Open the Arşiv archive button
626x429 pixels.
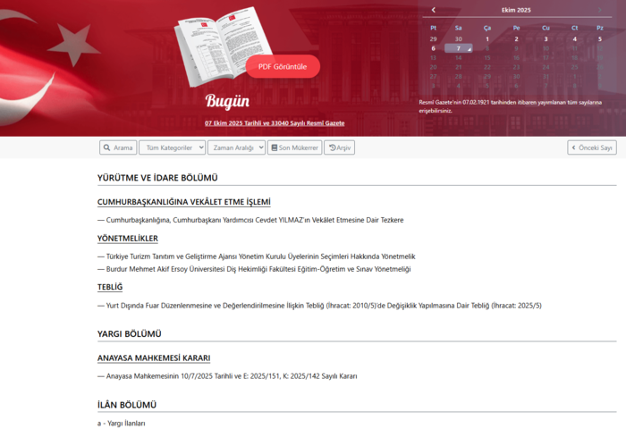pos(339,147)
